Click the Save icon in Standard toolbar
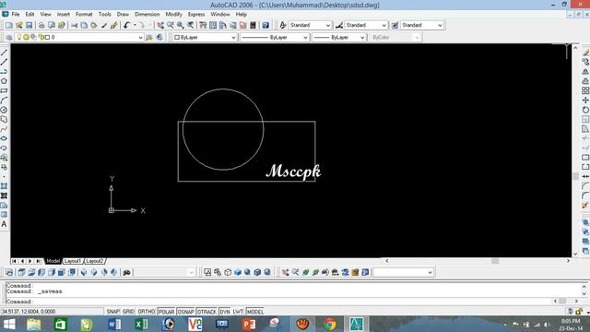 tap(29, 25)
